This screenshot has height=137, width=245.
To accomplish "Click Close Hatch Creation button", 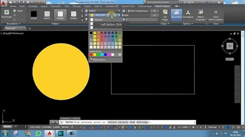I will [x=216, y=15].
